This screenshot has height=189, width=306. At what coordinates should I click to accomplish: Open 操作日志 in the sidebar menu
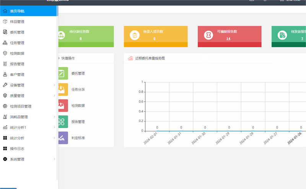coord(17,149)
